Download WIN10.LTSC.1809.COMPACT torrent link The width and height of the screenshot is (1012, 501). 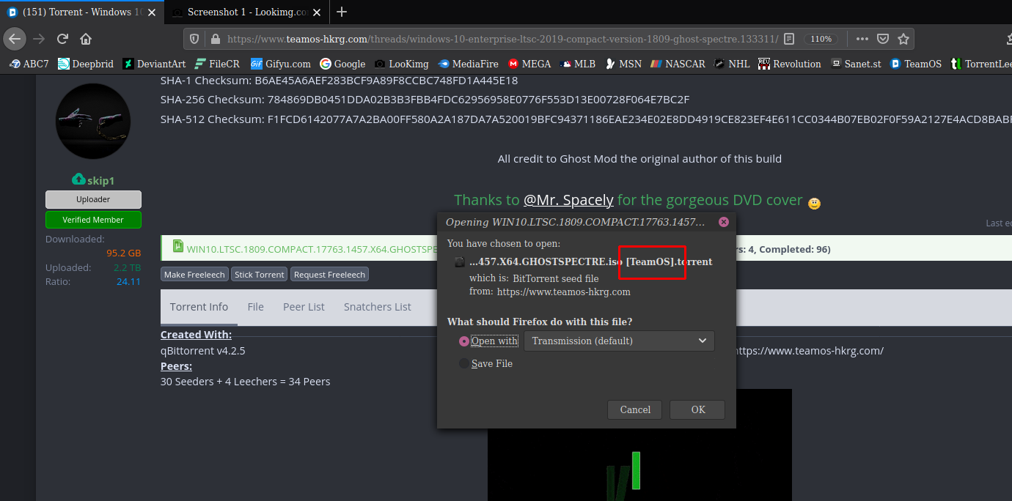point(312,249)
